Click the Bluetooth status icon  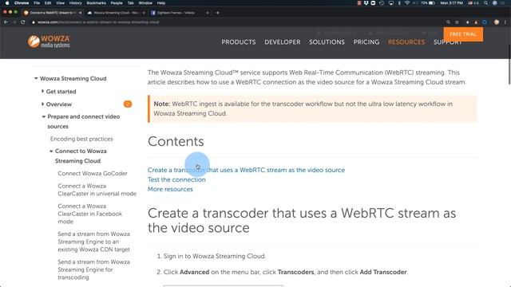tap(399, 3)
